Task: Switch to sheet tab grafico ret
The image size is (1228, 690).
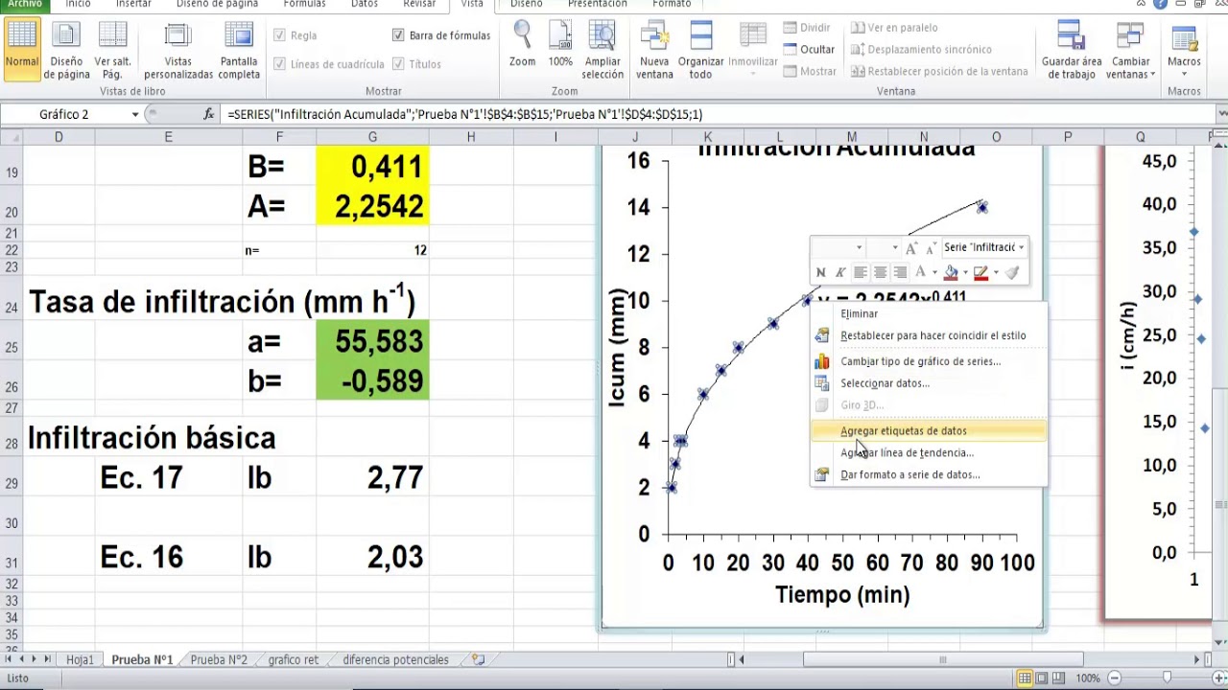Action: pos(294,659)
